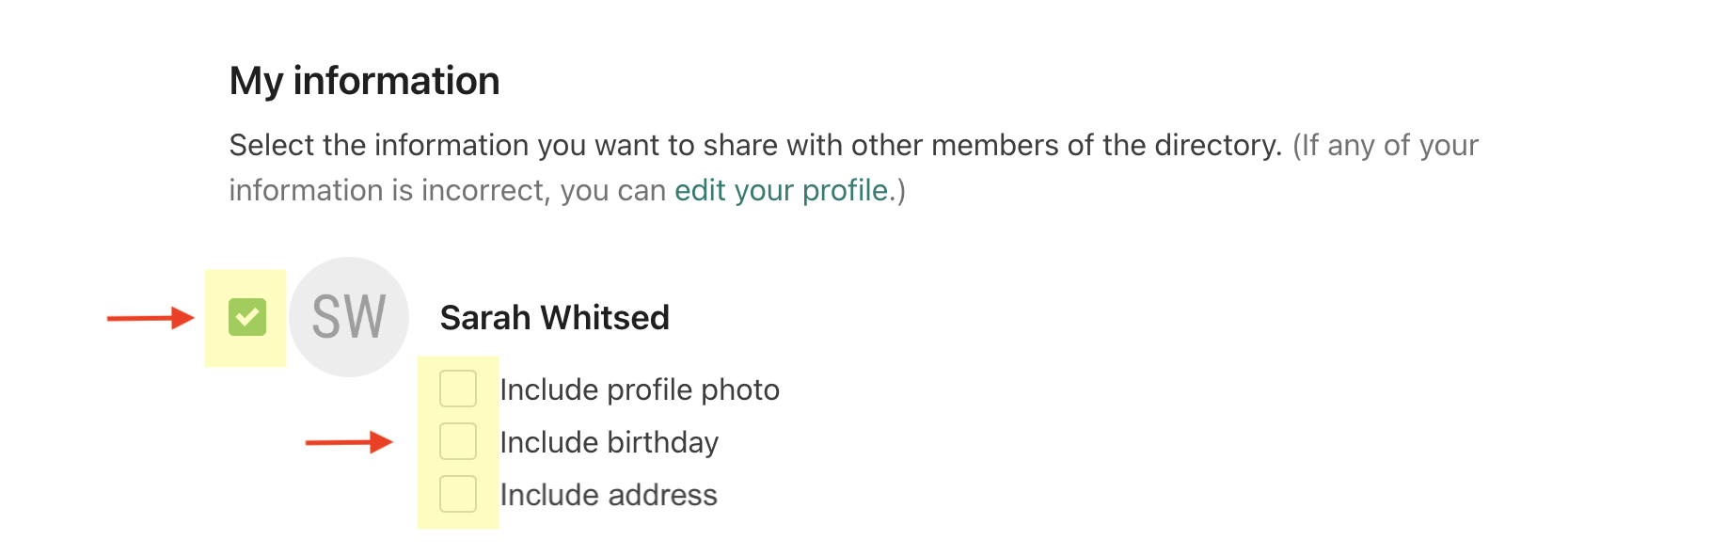Uncheck the green Sarah Whitsed checkbox
Screen dimensions: 1727x556
click(247, 317)
